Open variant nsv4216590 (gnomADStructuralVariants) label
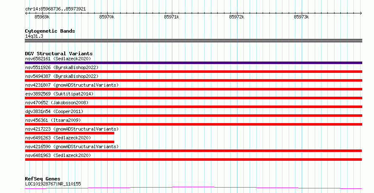374x193 pixels. [x=72, y=147]
